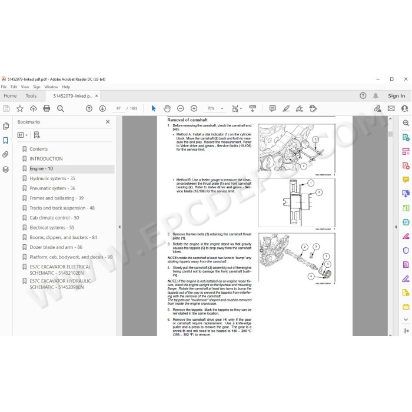Open Page Thumbnails panel icon
The image size is (412, 412).
pos(6,126)
